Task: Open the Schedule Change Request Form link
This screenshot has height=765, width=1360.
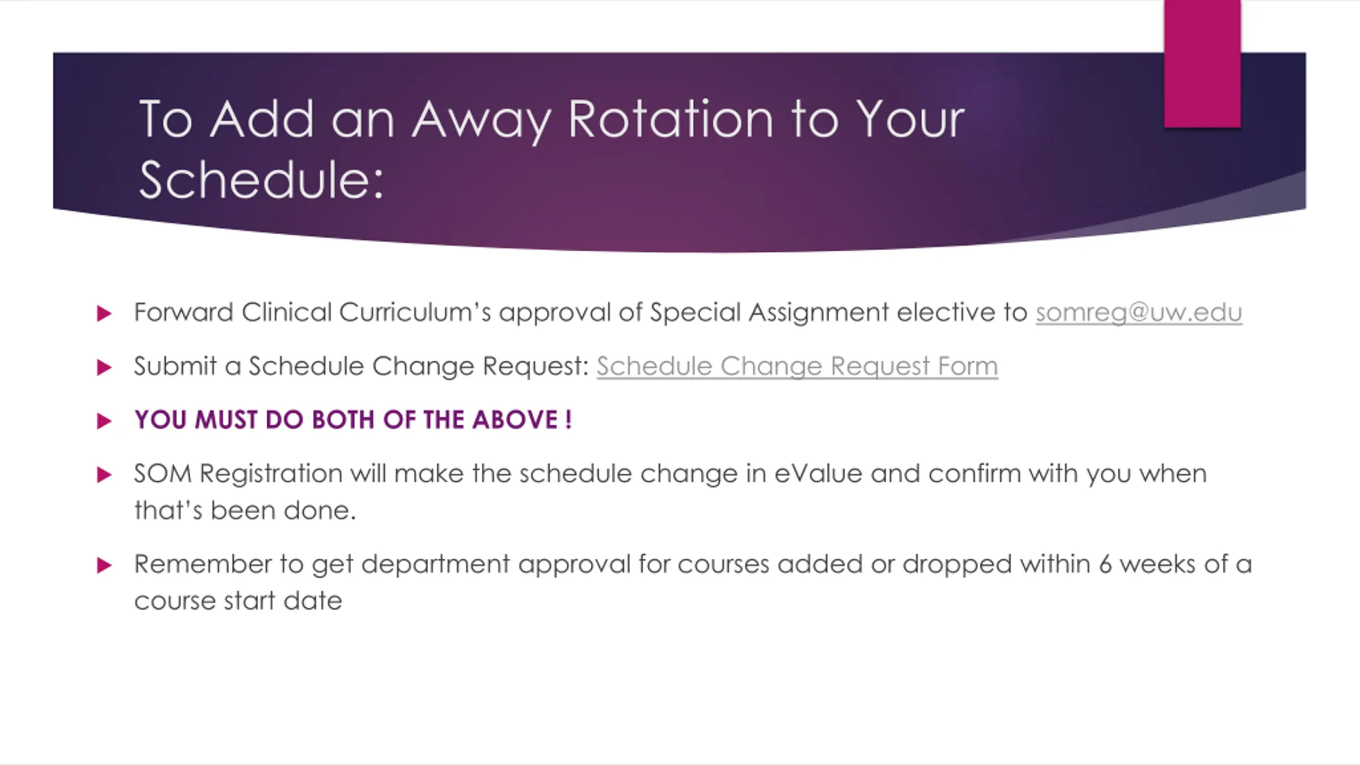Action: [797, 366]
